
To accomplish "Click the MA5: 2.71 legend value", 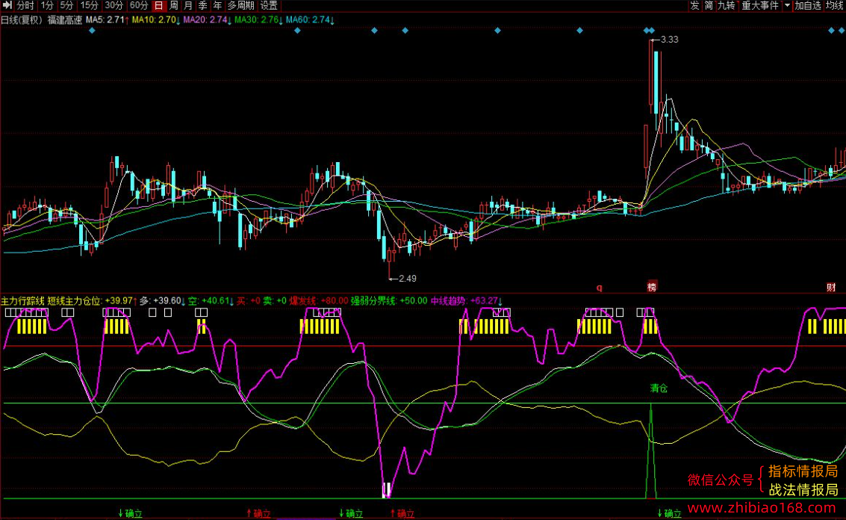I will (108, 20).
